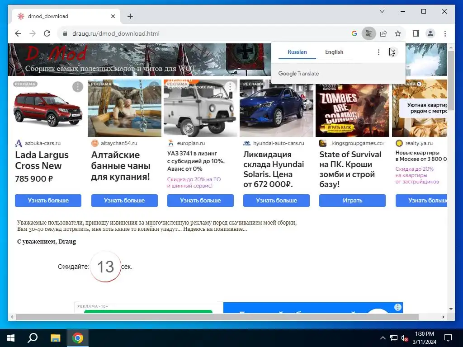Go back using the browser back arrow
This screenshot has height=347, width=463.
click(18, 33)
